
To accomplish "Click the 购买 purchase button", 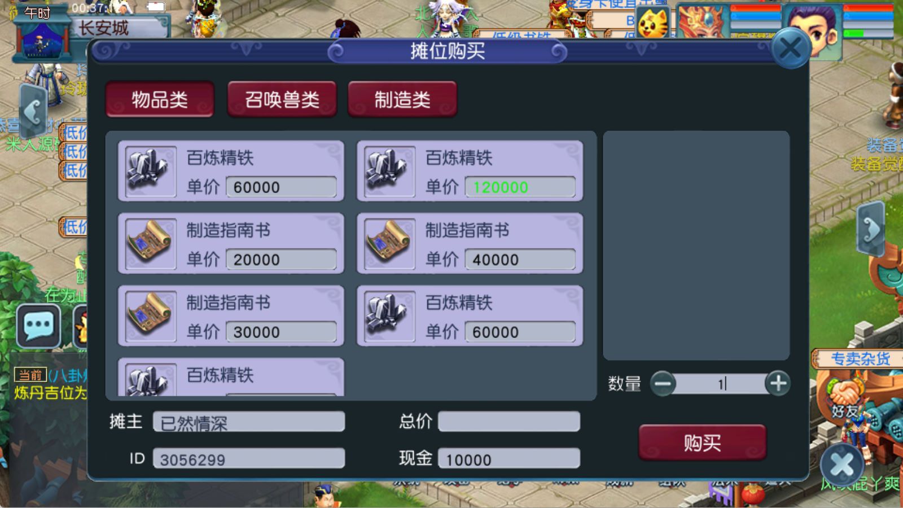I will (703, 443).
